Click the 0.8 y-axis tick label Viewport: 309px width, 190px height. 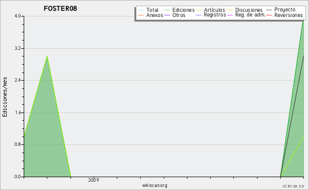click(18, 144)
